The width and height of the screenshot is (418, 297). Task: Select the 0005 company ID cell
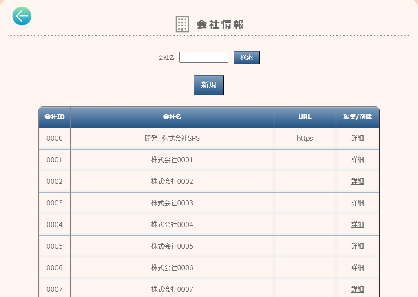point(55,246)
